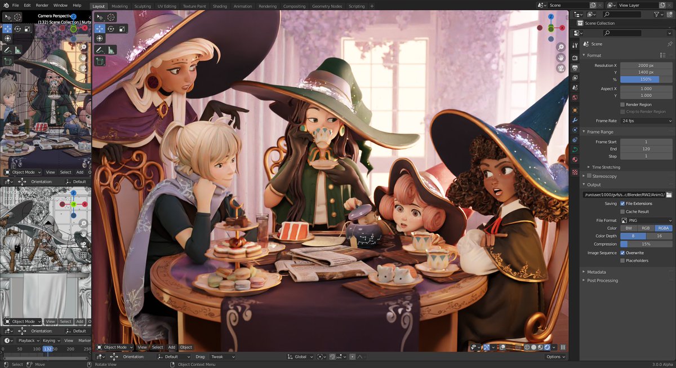
Task: Select the Select Box tool in main viewport
Action: tap(100, 17)
